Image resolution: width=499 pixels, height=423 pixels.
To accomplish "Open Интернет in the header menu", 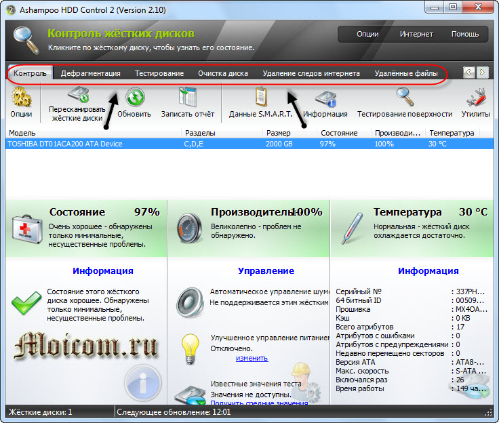I will [x=416, y=34].
